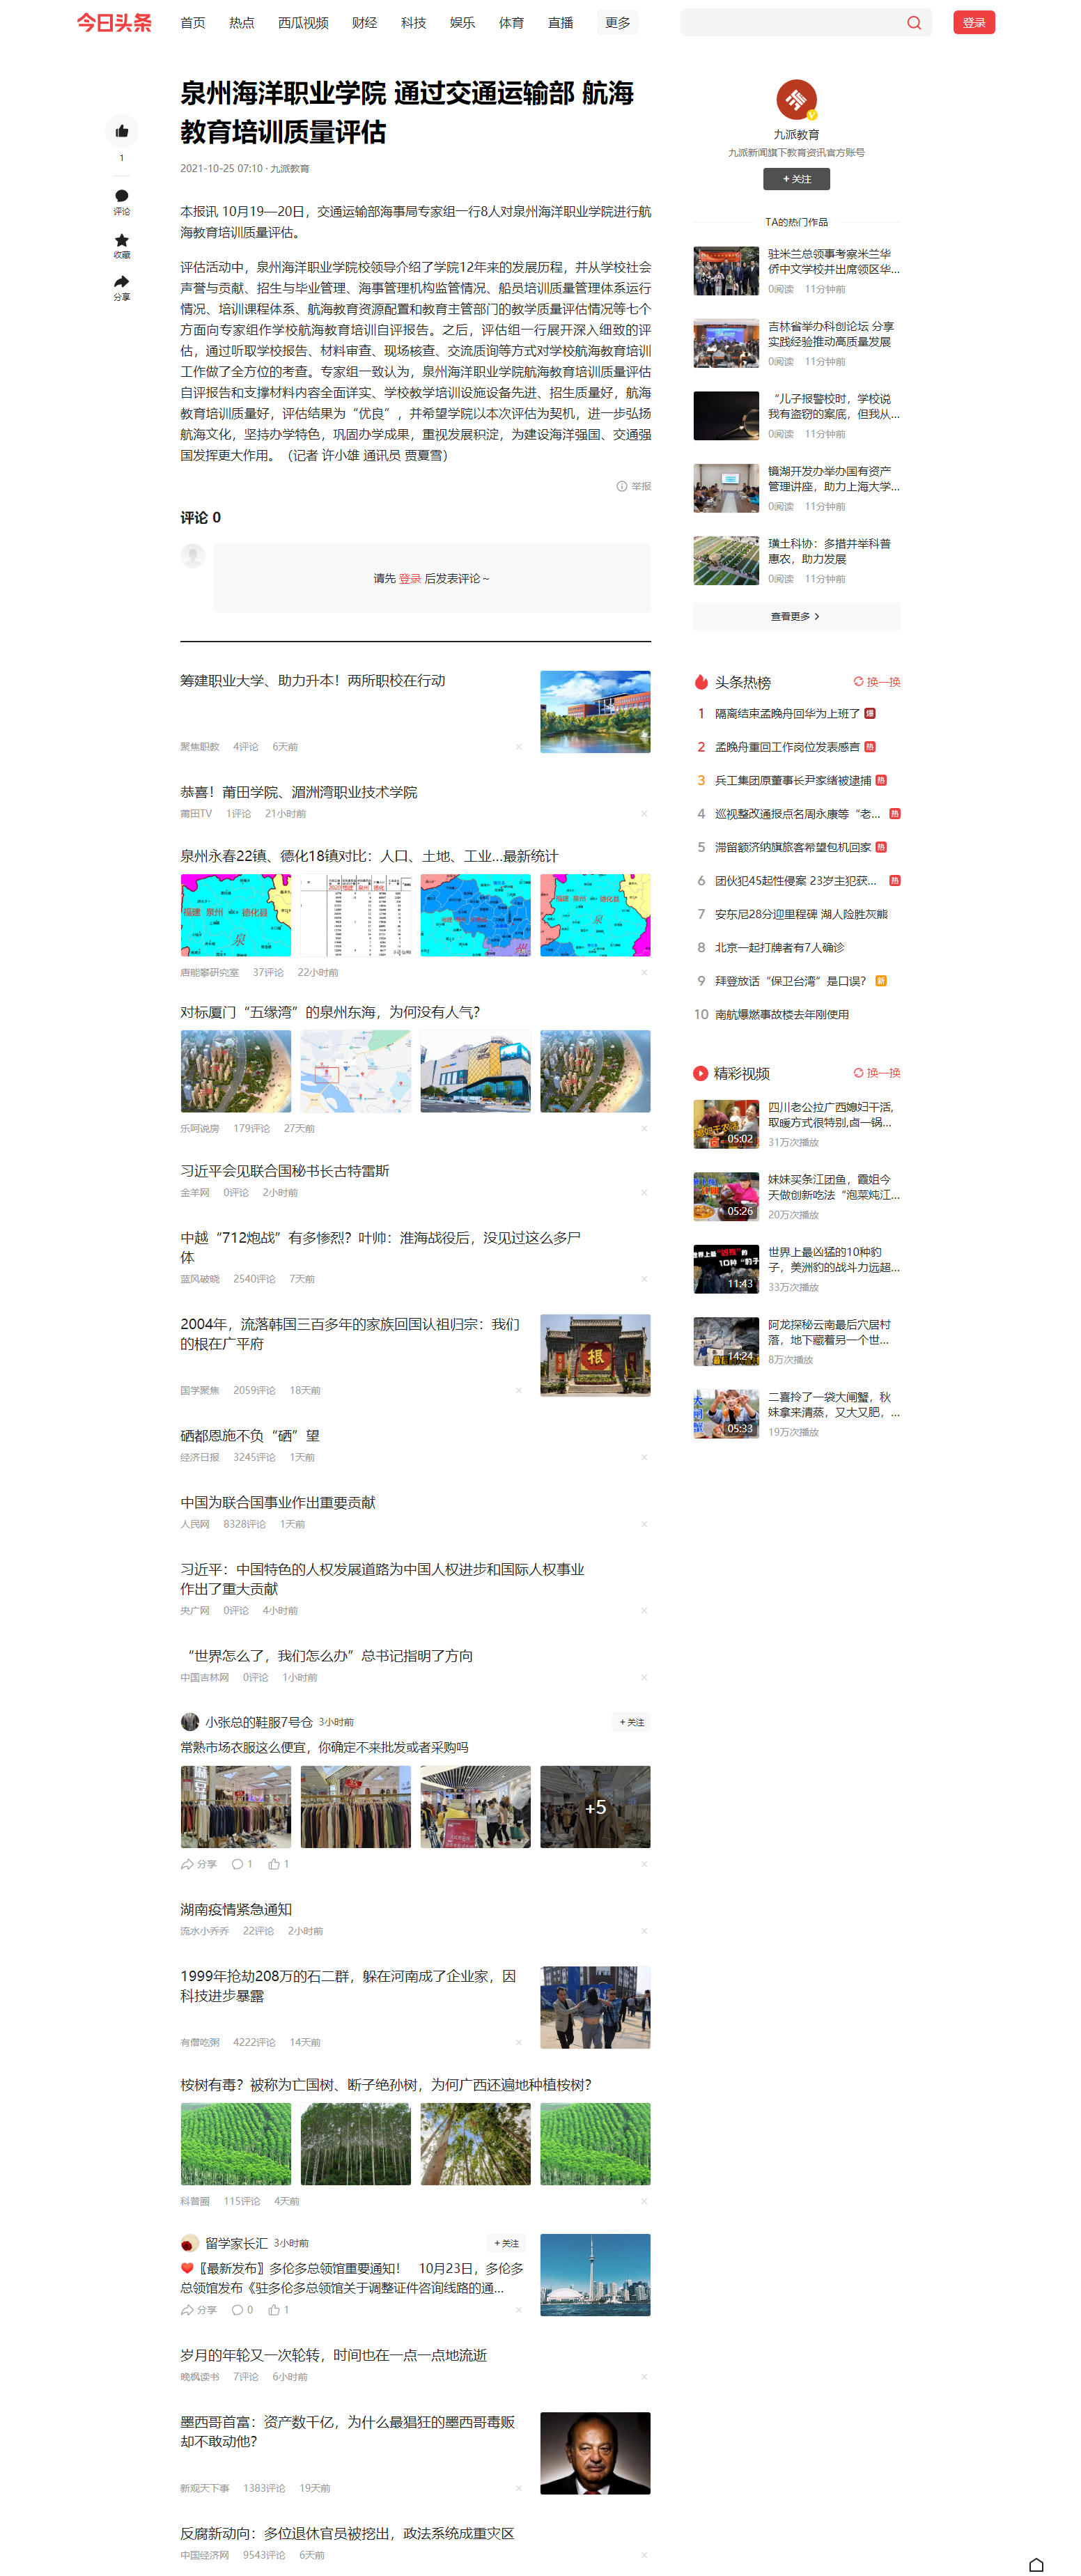Toggle follow for 小张总的鞋服7号仓
The width and height of the screenshot is (1081, 2576).
point(631,1722)
